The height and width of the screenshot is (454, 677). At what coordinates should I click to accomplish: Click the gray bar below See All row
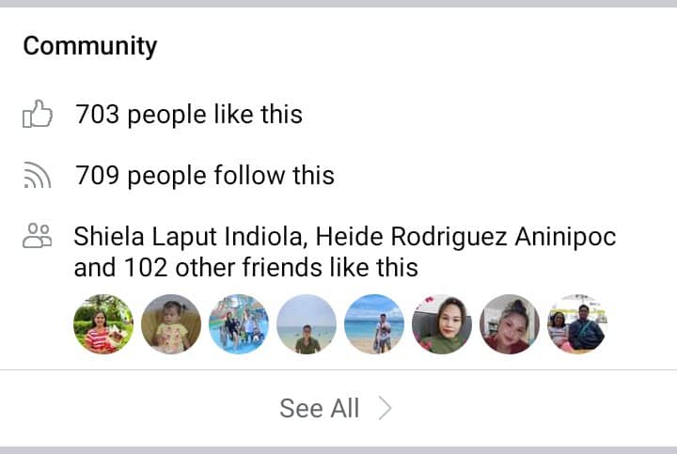coord(338,449)
